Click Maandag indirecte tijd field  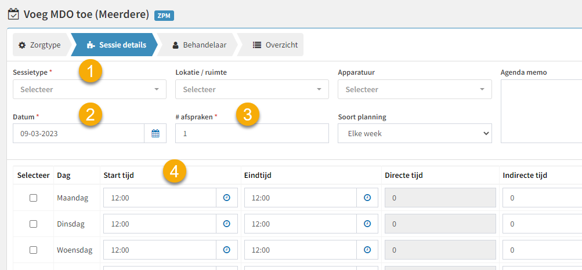tap(543, 198)
